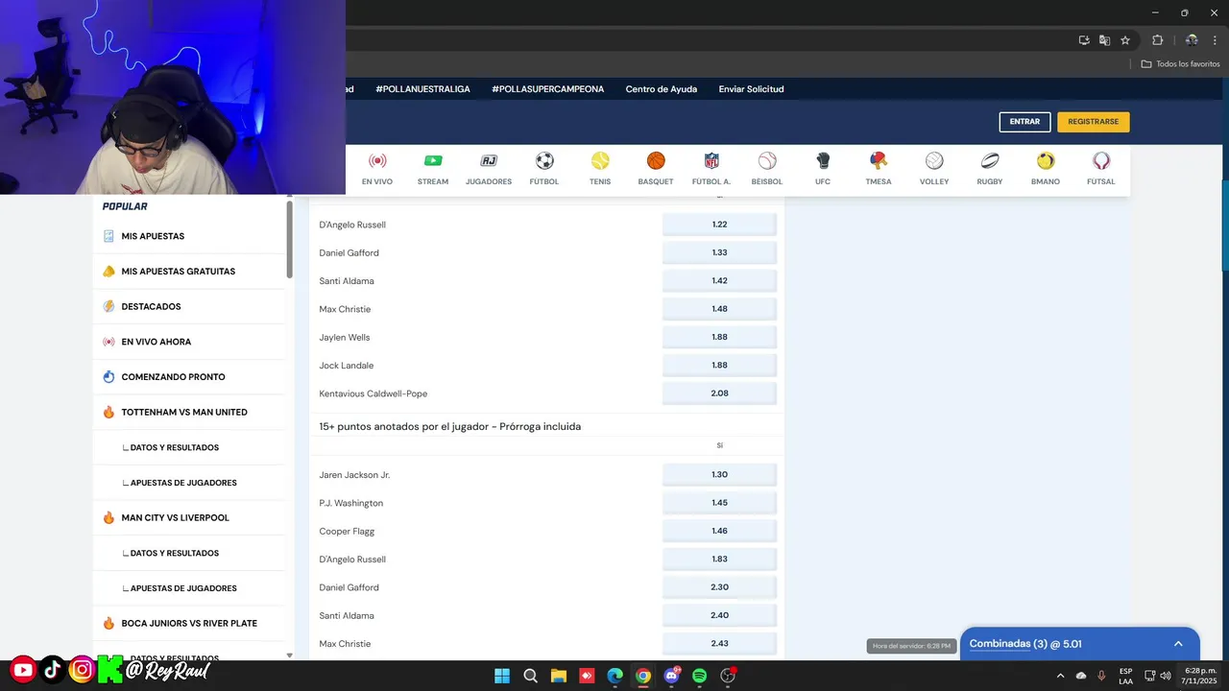Select Jock Landale odds 1.88

coord(719,366)
